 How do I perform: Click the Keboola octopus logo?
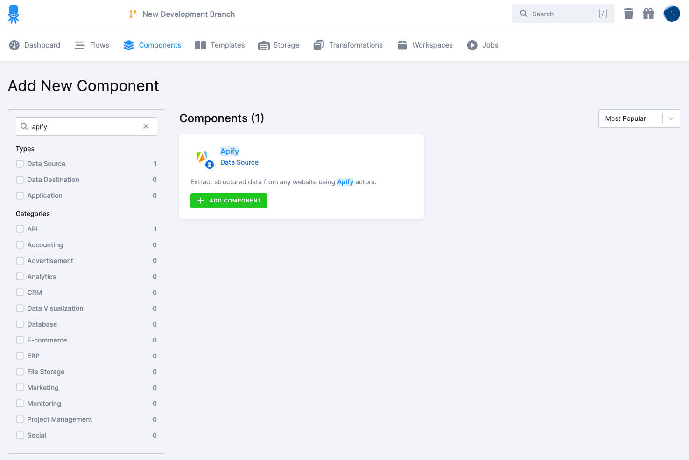(13, 14)
